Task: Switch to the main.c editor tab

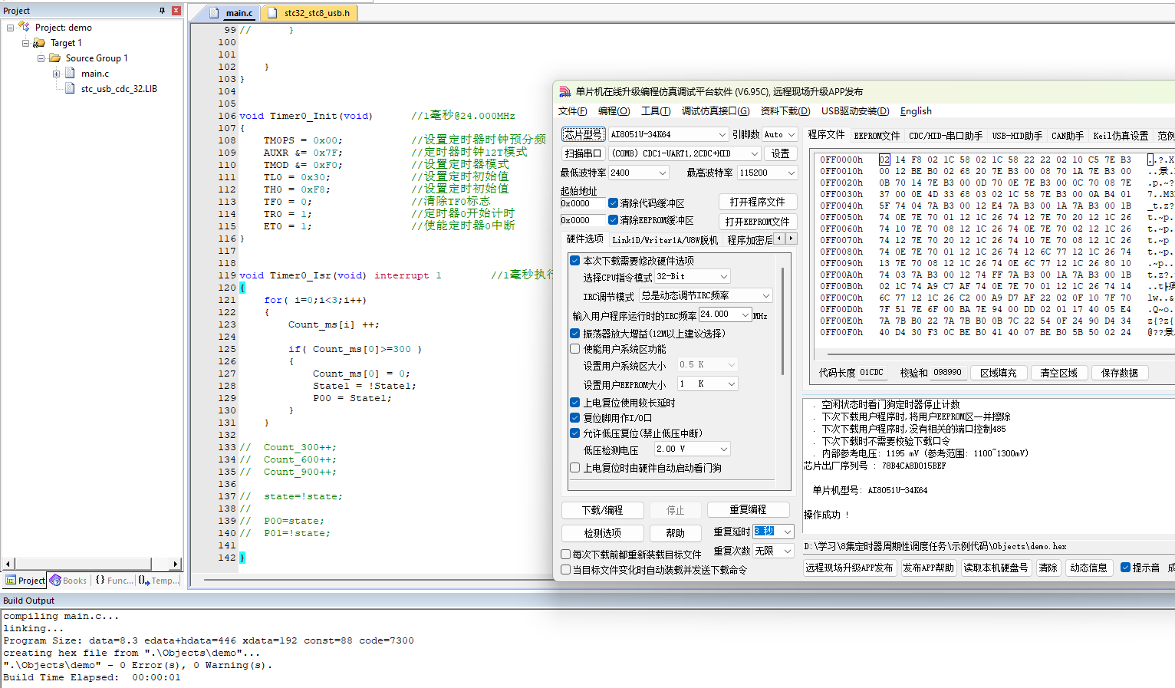Action: pyautogui.click(x=239, y=13)
